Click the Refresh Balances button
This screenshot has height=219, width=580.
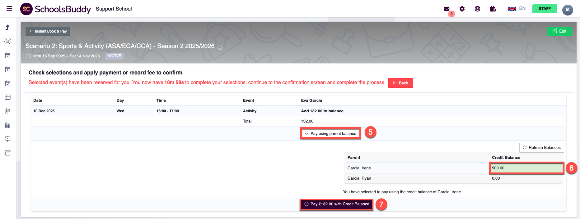click(541, 148)
